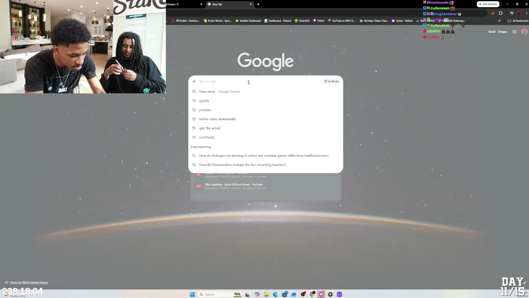
Task: Open the purple grid app on taskbar
Action: (339, 294)
